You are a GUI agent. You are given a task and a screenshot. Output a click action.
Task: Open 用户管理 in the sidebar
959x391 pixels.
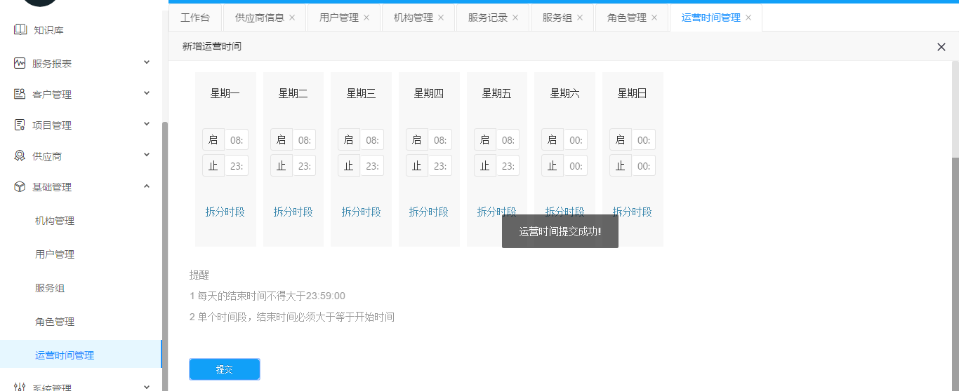55,254
